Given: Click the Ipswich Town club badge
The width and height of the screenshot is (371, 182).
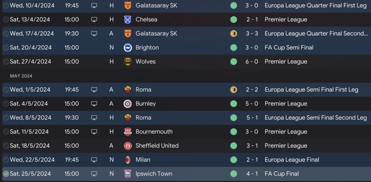Looking at the screenshot, I should coord(128,174).
